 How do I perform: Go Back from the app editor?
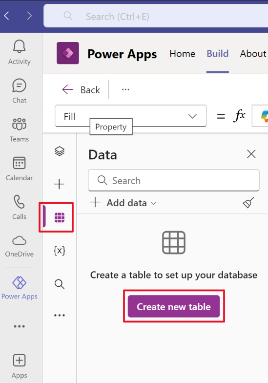point(81,90)
